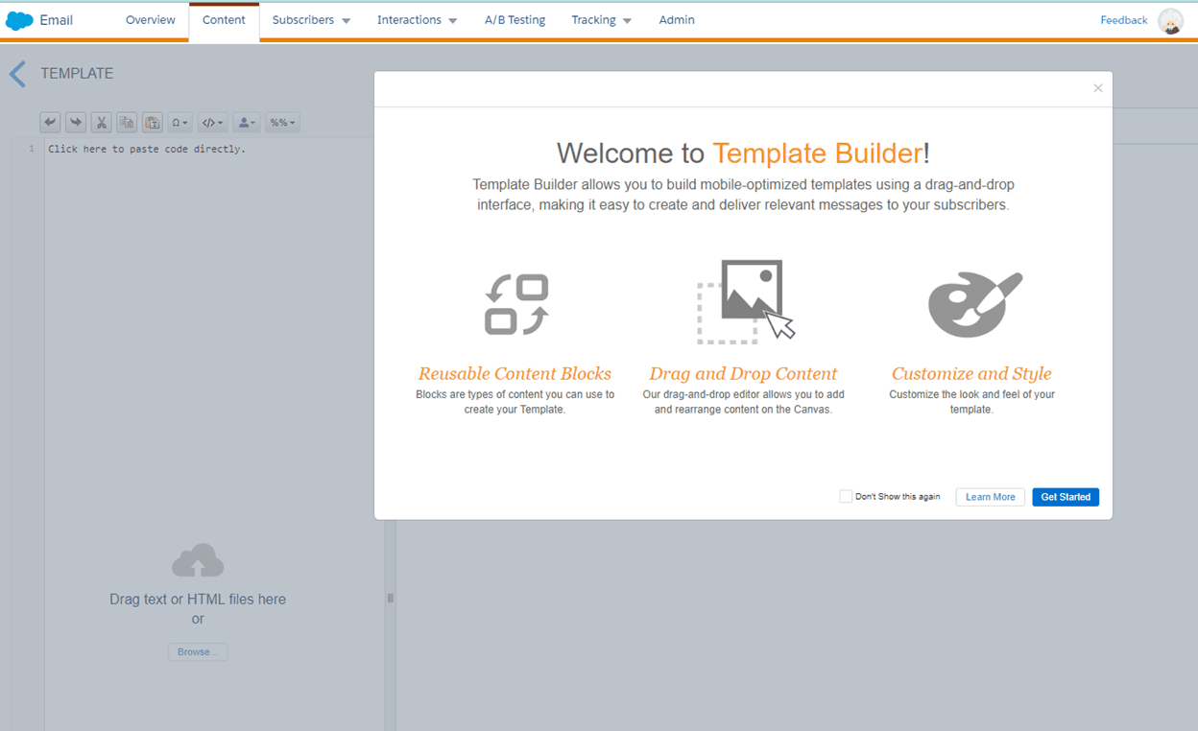The height and width of the screenshot is (731, 1198).
Task: Click the Browse button to upload a file
Action: point(198,651)
